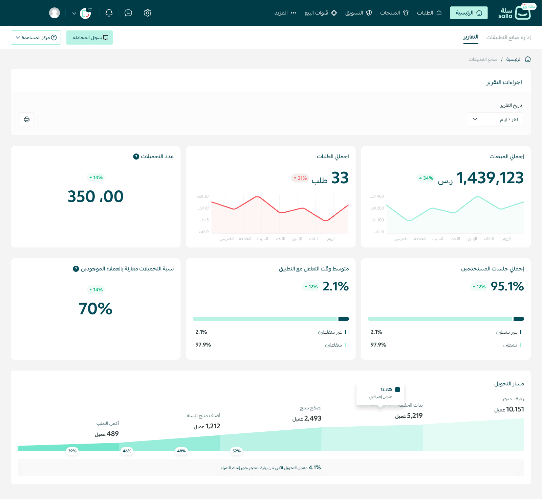The width and height of the screenshot is (542, 499).
Task: Click the 52% funnel conversion marker
Action: coord(237,451)
